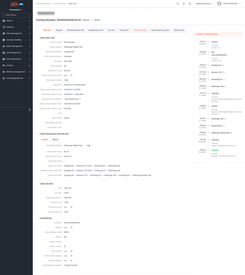Open Inbound sidebar icon

4,21
